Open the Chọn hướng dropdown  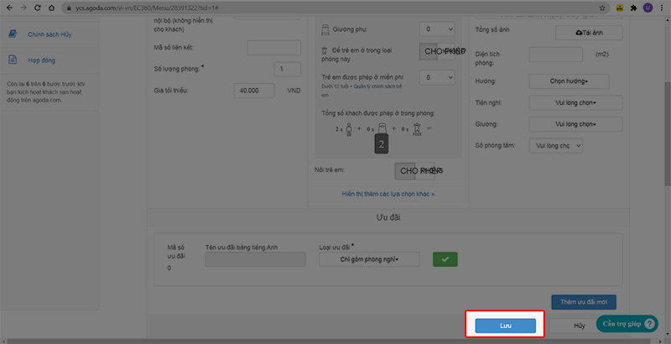575,81
